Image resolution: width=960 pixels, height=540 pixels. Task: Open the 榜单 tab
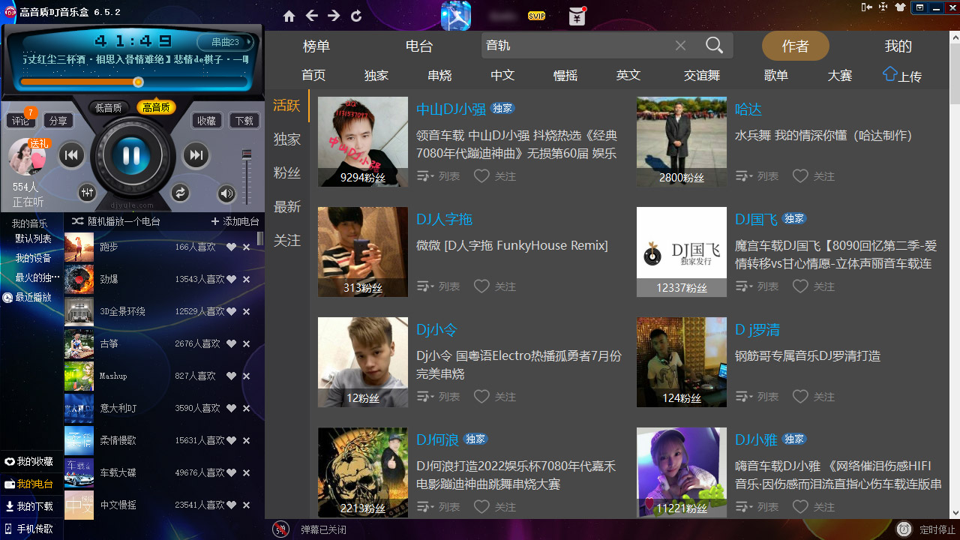click(x=316, y=46)
